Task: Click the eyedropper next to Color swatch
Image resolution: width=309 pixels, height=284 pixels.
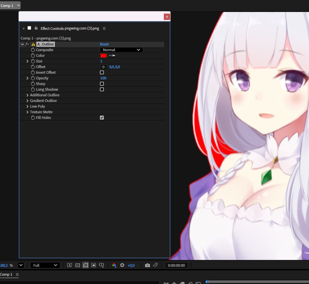Action: click(x=112, y=55)
